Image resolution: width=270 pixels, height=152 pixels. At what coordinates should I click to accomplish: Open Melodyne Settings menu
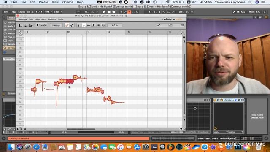pos(22,19)
